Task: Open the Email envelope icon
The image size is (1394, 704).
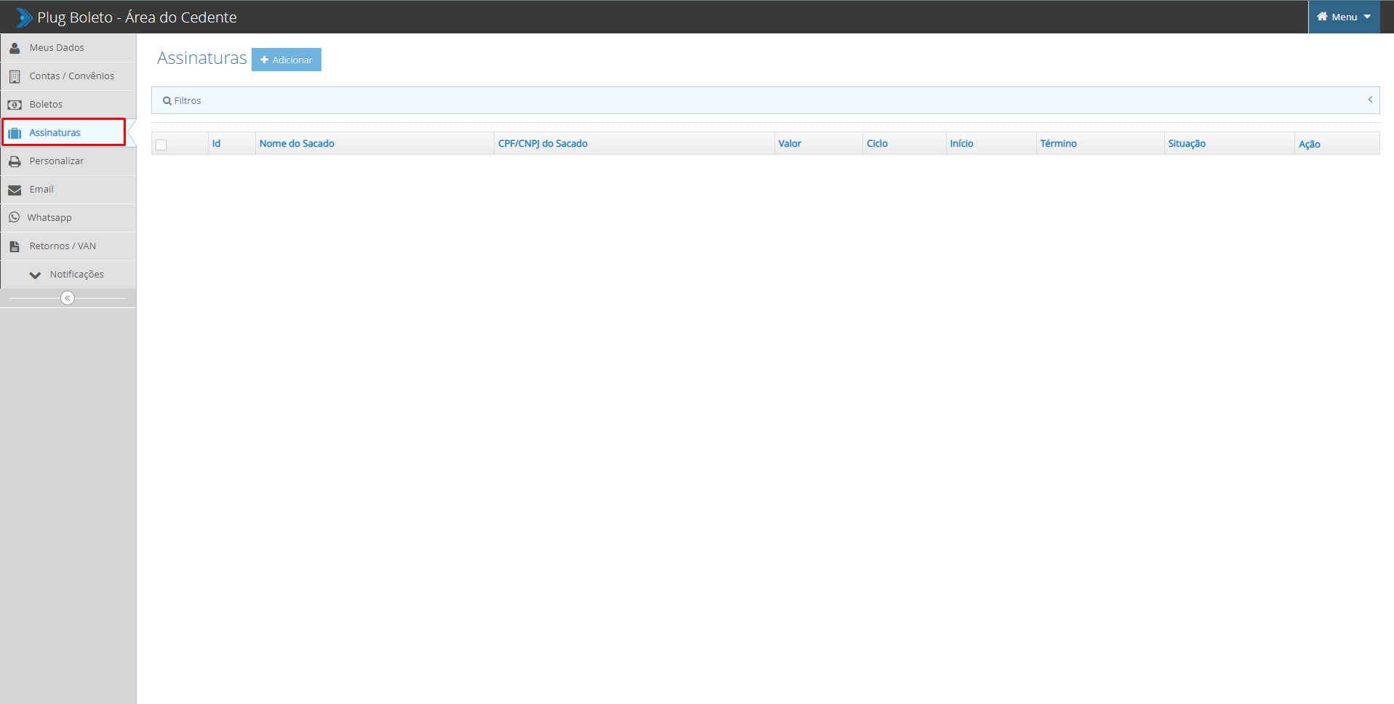Action: pos(15,190)
